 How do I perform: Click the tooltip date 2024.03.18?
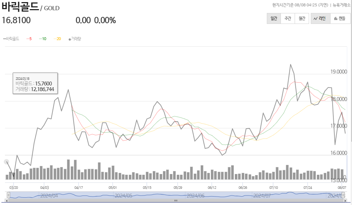(x=22, y=78)
